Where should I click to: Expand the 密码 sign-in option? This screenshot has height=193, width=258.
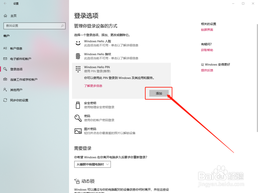(x=122, y=118)
